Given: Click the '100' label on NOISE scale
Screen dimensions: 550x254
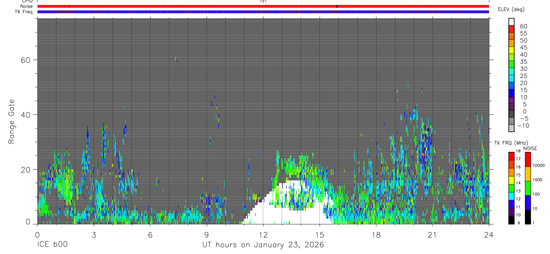Looking at the screenshot, I should pos(536,194).
